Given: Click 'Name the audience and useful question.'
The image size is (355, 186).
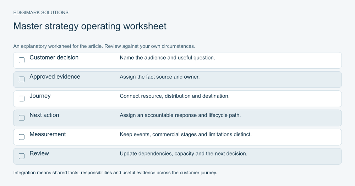Looking at the screenshot, I should tap(167, 58).
